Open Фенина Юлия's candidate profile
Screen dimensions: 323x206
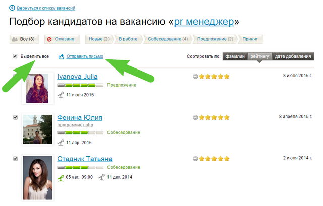click(80, 117)
